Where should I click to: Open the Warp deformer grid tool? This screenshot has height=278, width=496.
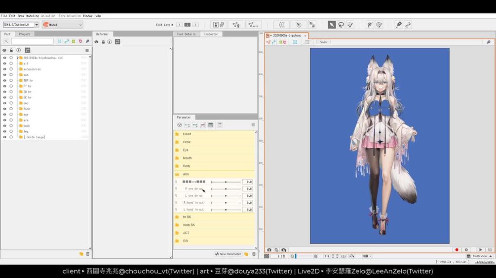tap(281, 25)
